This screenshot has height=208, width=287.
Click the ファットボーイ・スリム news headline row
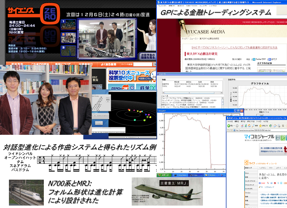pyautogui.click(x=189, y=100)
